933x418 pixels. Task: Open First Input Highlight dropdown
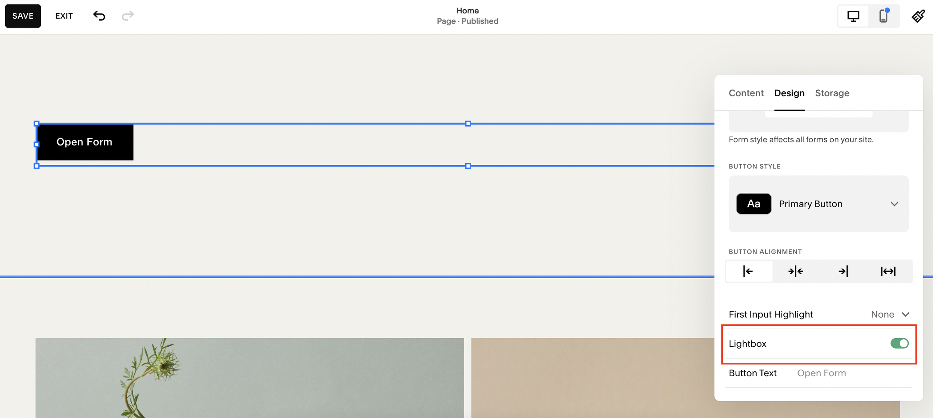coord(890,314)
